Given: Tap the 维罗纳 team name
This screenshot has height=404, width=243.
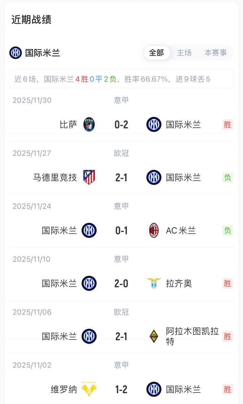Looking at the screenshot, I should click(64, 389).
